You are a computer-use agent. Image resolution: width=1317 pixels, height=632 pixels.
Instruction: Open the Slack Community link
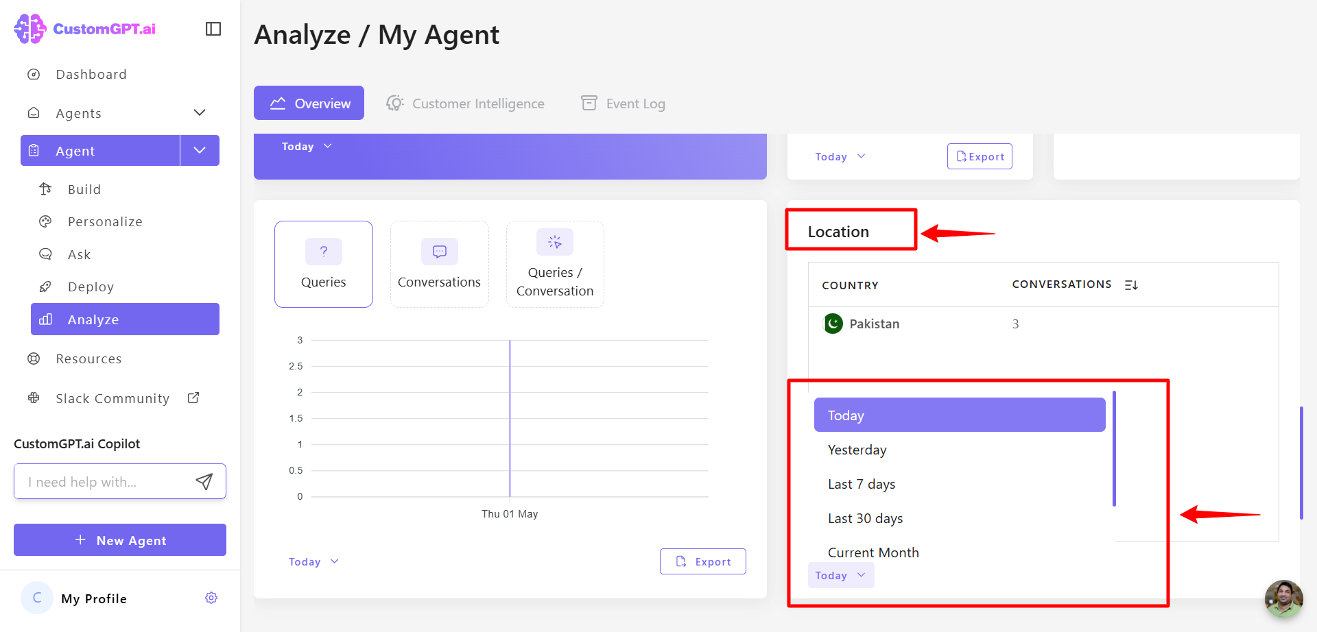click(x=112, y=398)
